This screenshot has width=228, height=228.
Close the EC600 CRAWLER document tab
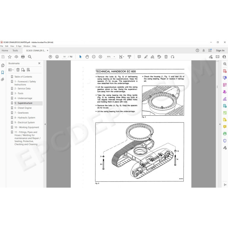point(48,50)
